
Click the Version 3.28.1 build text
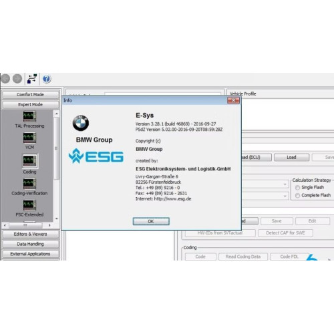[x=176, y=124]
